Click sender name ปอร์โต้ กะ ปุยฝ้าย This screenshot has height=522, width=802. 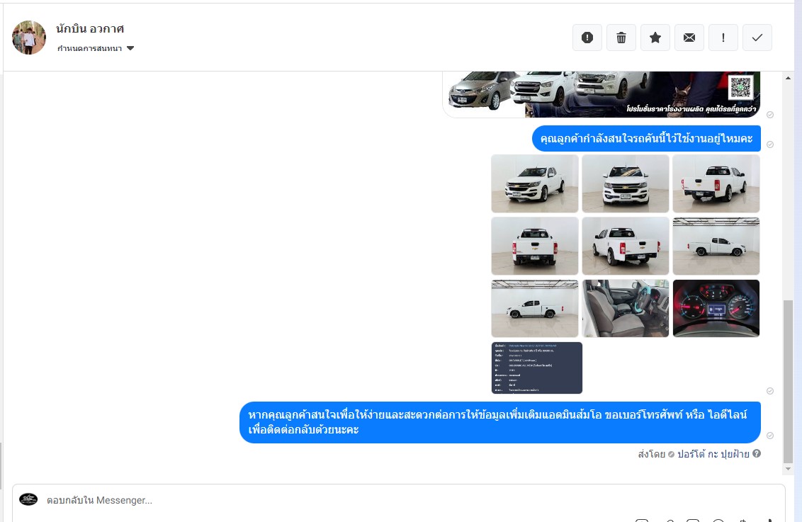click(x=713, y=453)
